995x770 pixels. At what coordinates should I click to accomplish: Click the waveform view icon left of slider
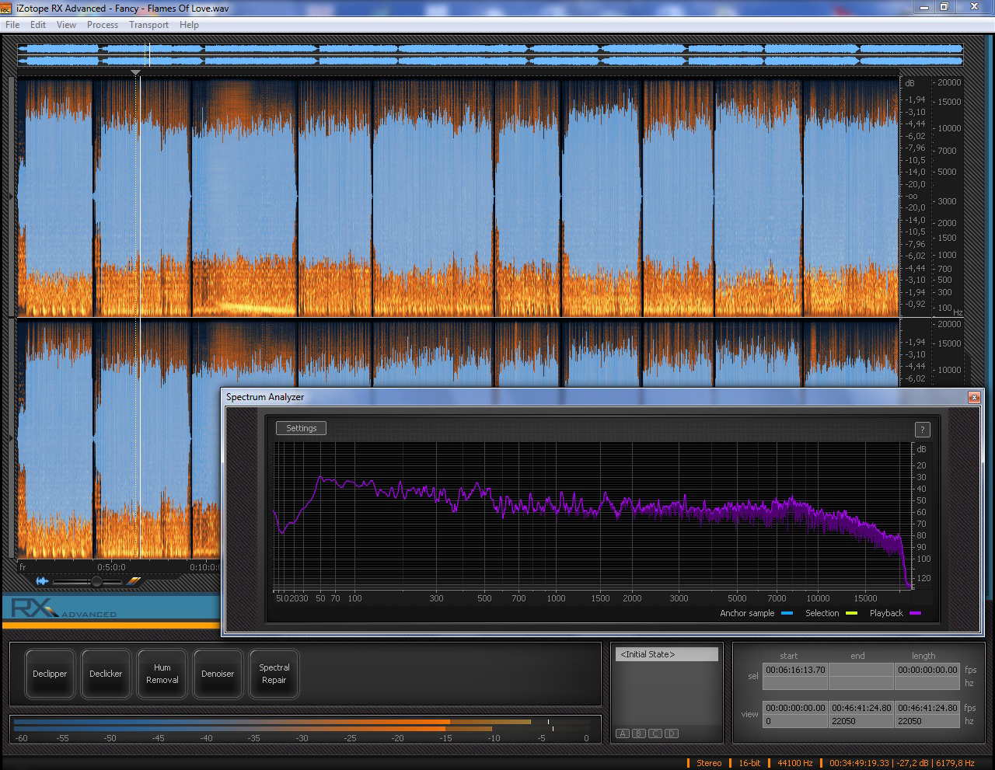(42, 580)
